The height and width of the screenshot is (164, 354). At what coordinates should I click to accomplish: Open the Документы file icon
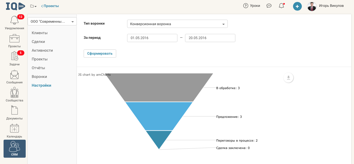(x=14, y=110)
